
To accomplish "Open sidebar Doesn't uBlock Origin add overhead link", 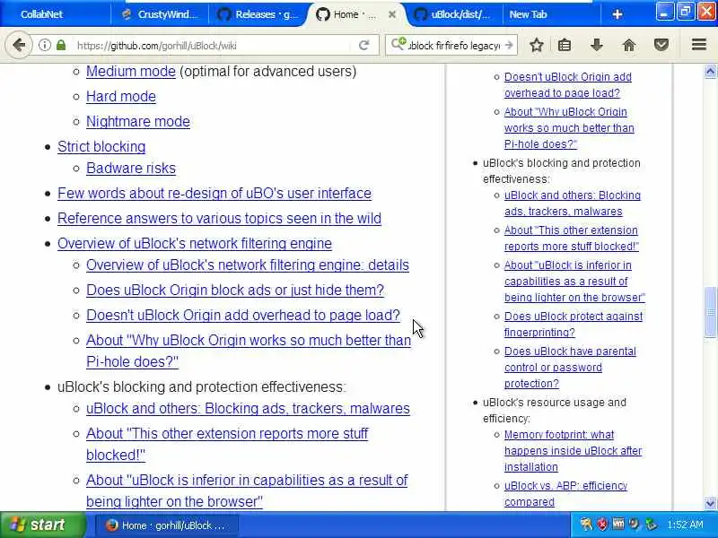I will [x=568, y=85].
